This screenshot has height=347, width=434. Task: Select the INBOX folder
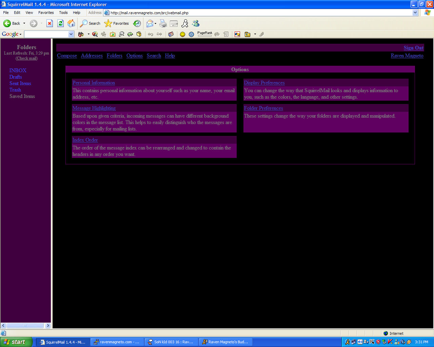[18, 70]
